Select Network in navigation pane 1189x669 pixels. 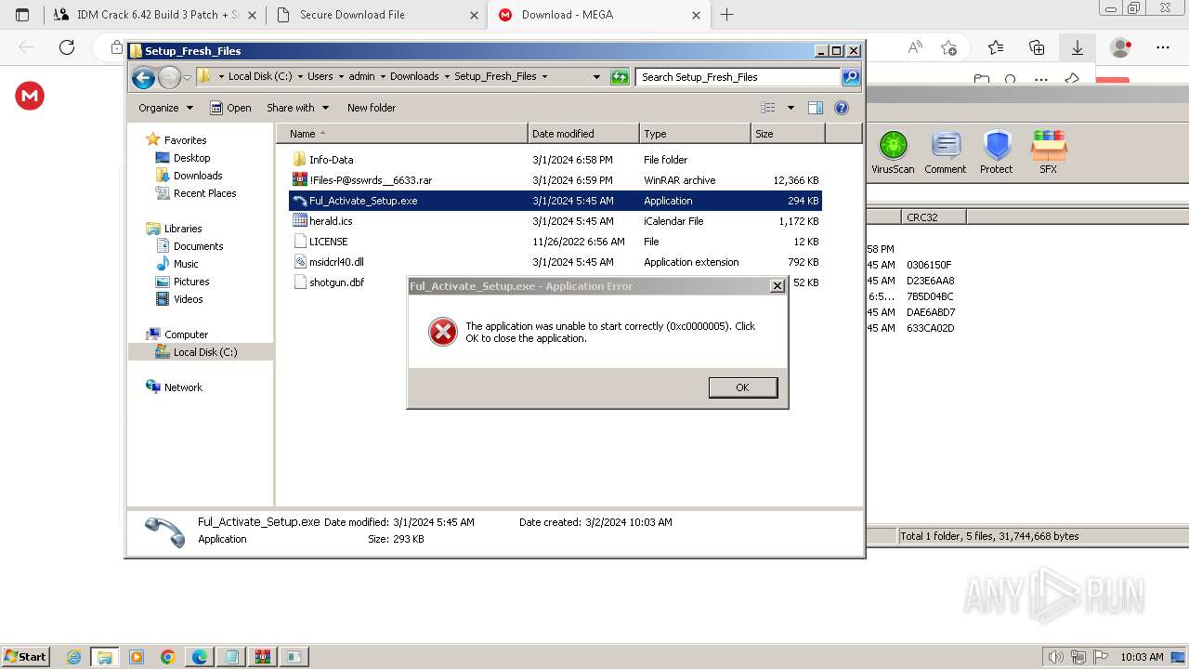(x=183, y=387)
